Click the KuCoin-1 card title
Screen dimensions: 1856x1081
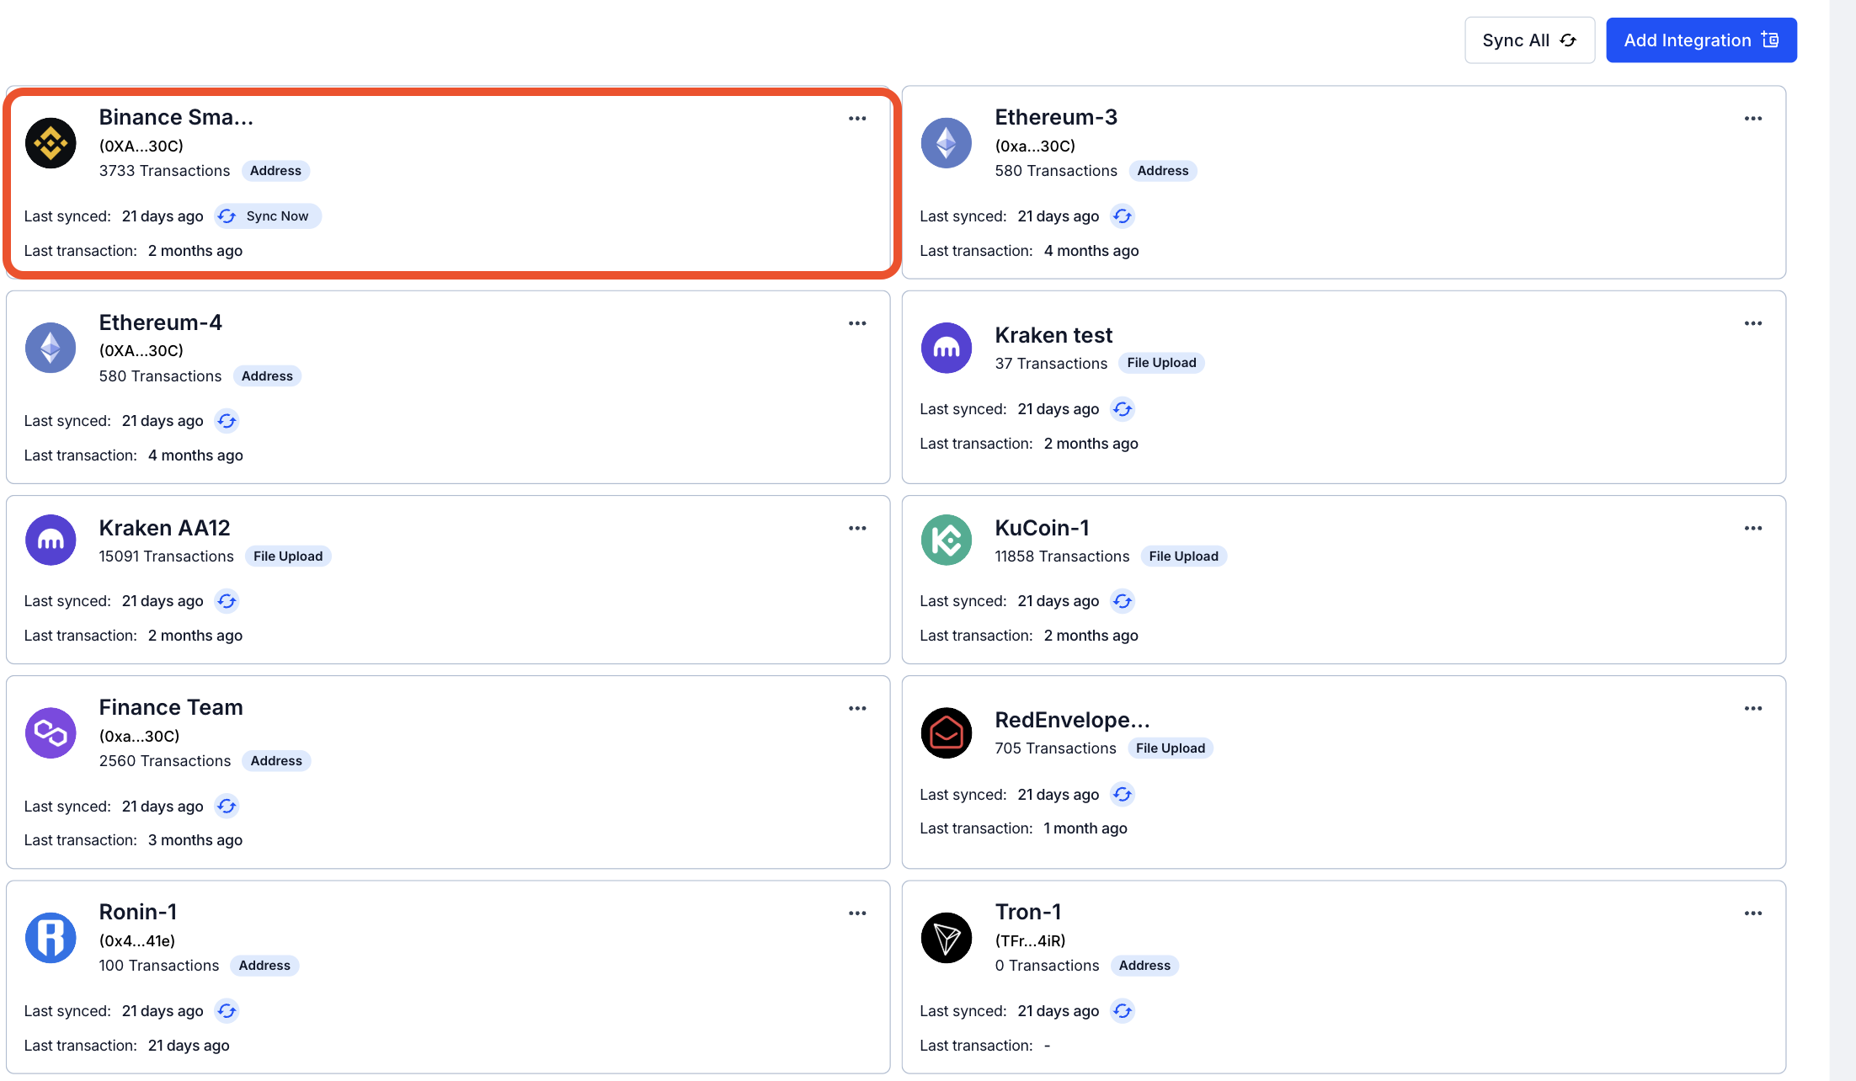pyautogui.click(x=1042, y=528)
